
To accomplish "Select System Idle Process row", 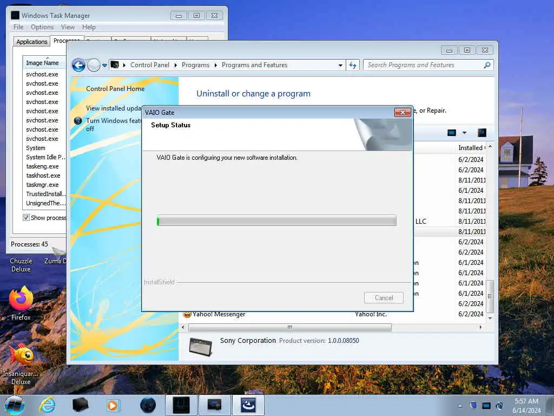I will pos(45,157).
